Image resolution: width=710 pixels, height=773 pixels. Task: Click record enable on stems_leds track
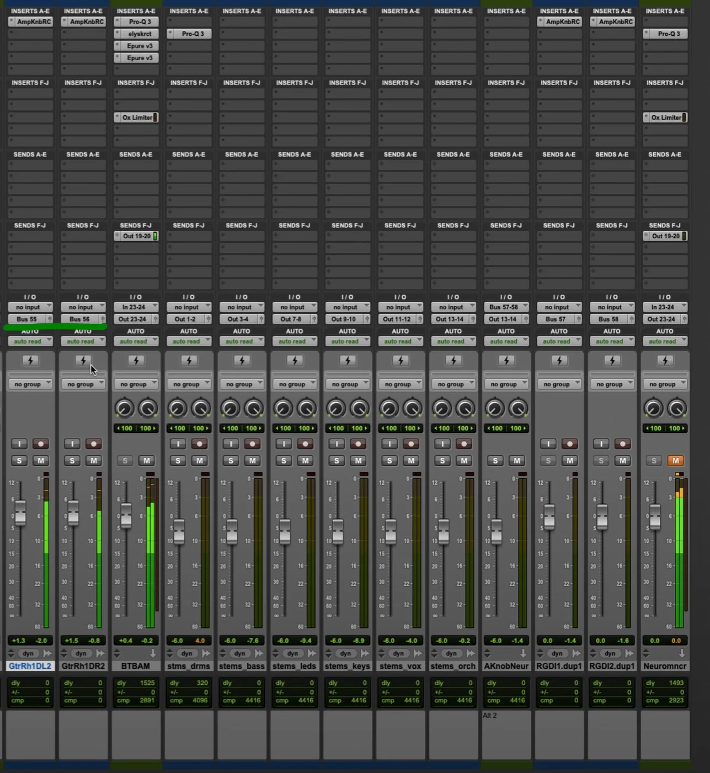tap(305, 444)
